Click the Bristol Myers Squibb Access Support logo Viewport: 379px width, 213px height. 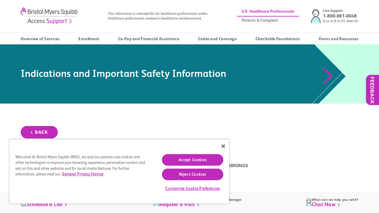tap(50, 16)
